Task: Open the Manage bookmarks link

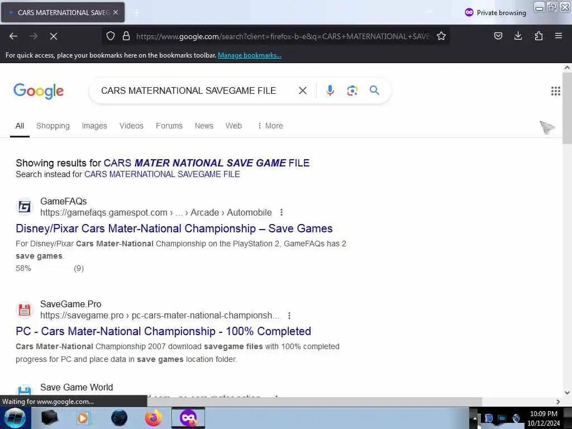Action: [250, 55]
